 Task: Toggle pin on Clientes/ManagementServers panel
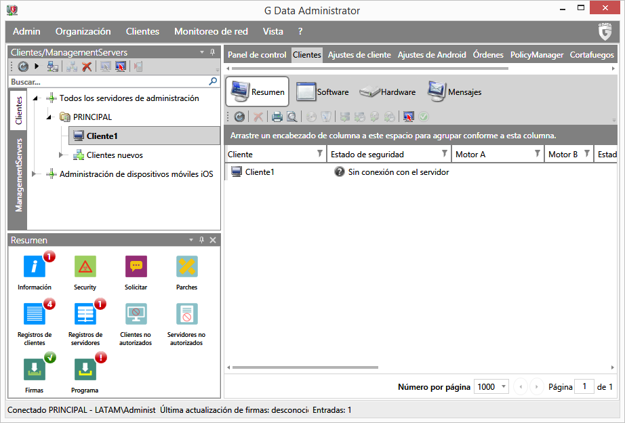click(212, 52)
